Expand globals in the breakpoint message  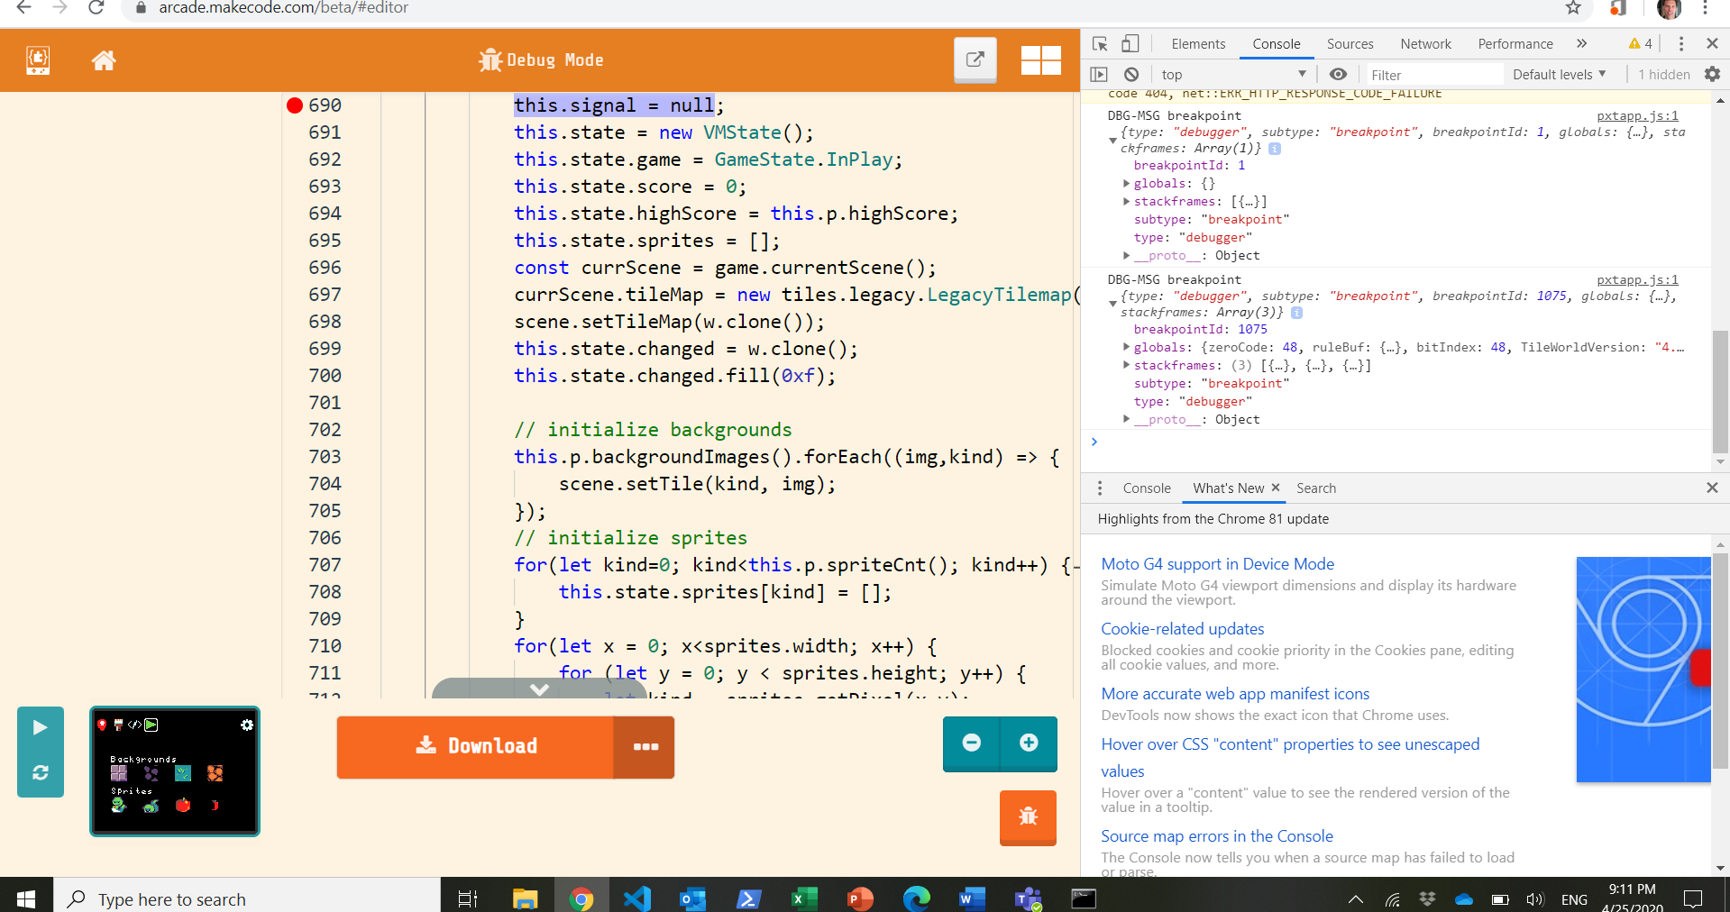pyautogui.click(x=1125, y=183)
